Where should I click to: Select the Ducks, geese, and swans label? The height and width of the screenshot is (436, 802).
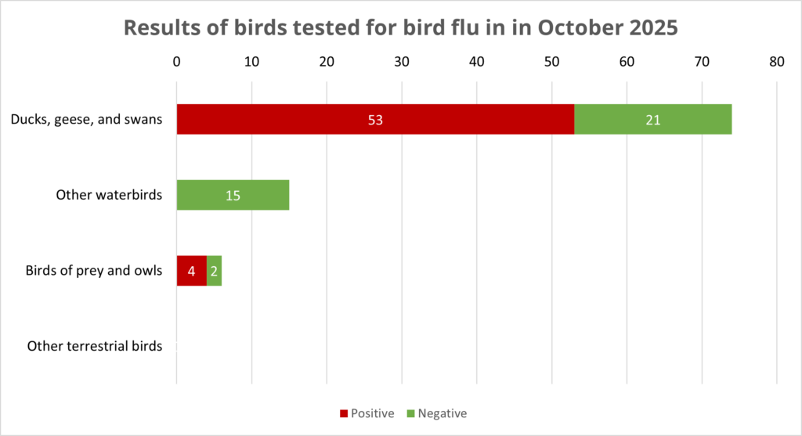coord(86,119)
